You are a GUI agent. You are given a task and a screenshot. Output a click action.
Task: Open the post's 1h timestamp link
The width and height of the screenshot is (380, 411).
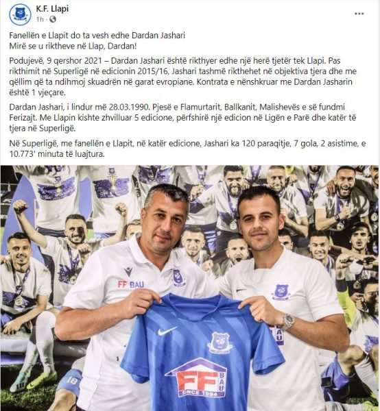(40, 19)
